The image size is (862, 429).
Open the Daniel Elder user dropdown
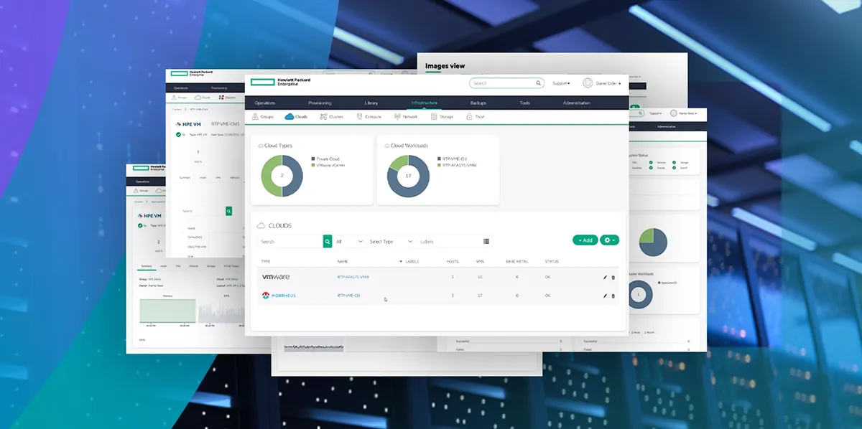[608, 83]
